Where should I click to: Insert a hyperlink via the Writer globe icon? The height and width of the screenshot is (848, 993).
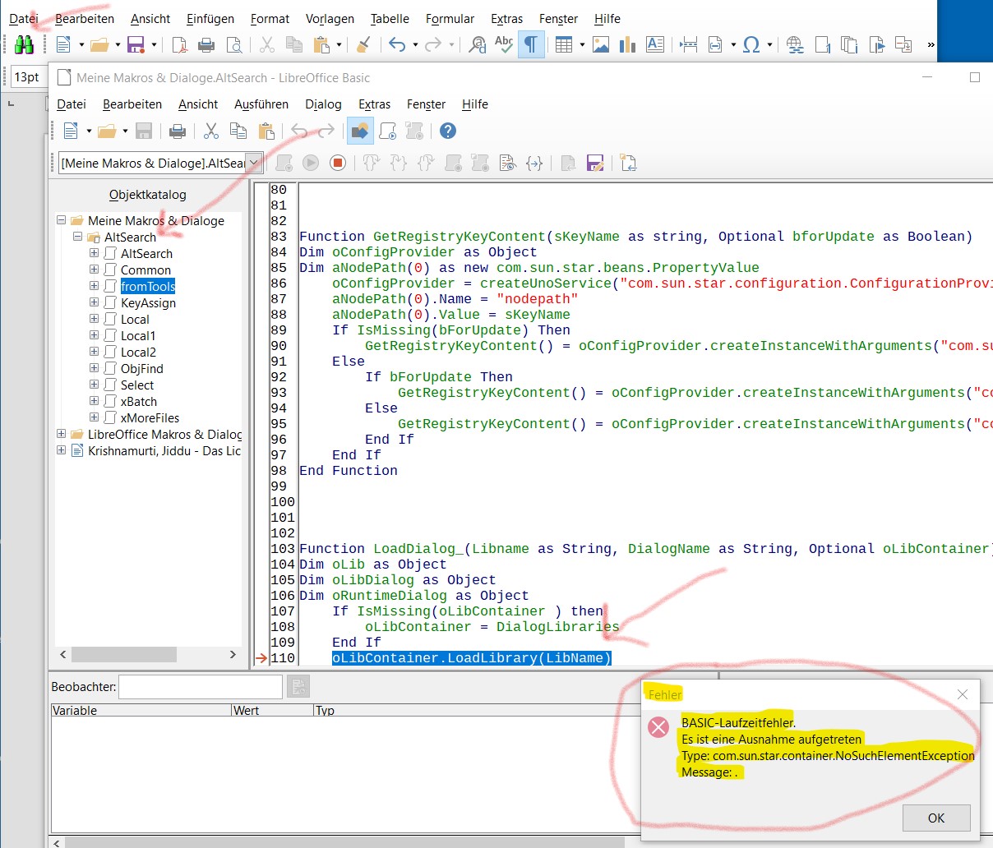[x=795, y=44]
